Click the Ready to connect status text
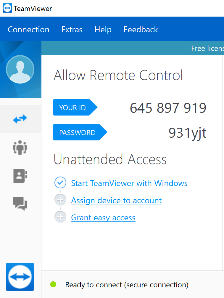Viewport: 224px width, 298px height. (x=127, y=285)
